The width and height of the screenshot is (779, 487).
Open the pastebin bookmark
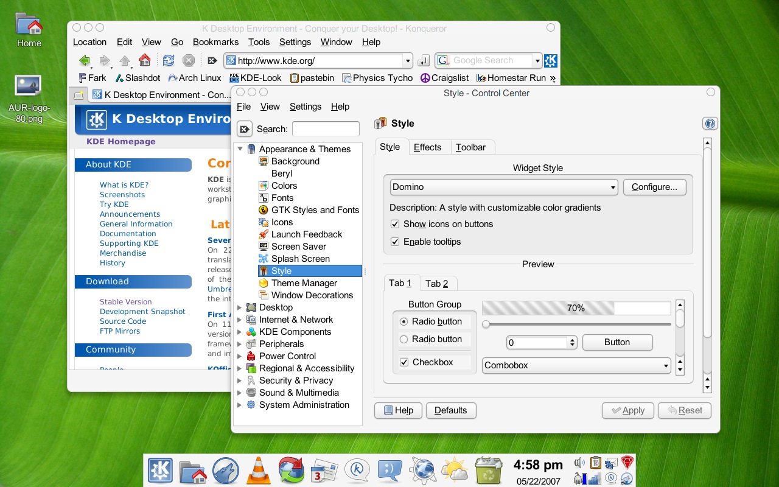312,78
